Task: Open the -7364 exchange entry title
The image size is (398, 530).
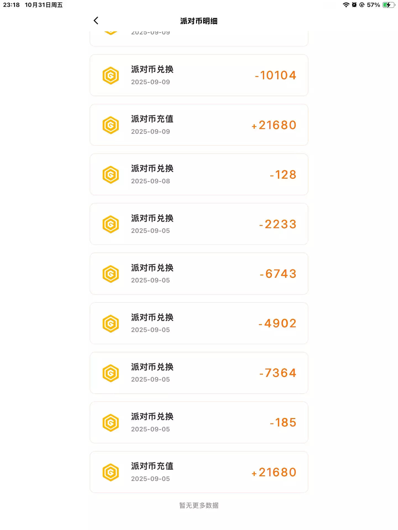Action: 152,367
